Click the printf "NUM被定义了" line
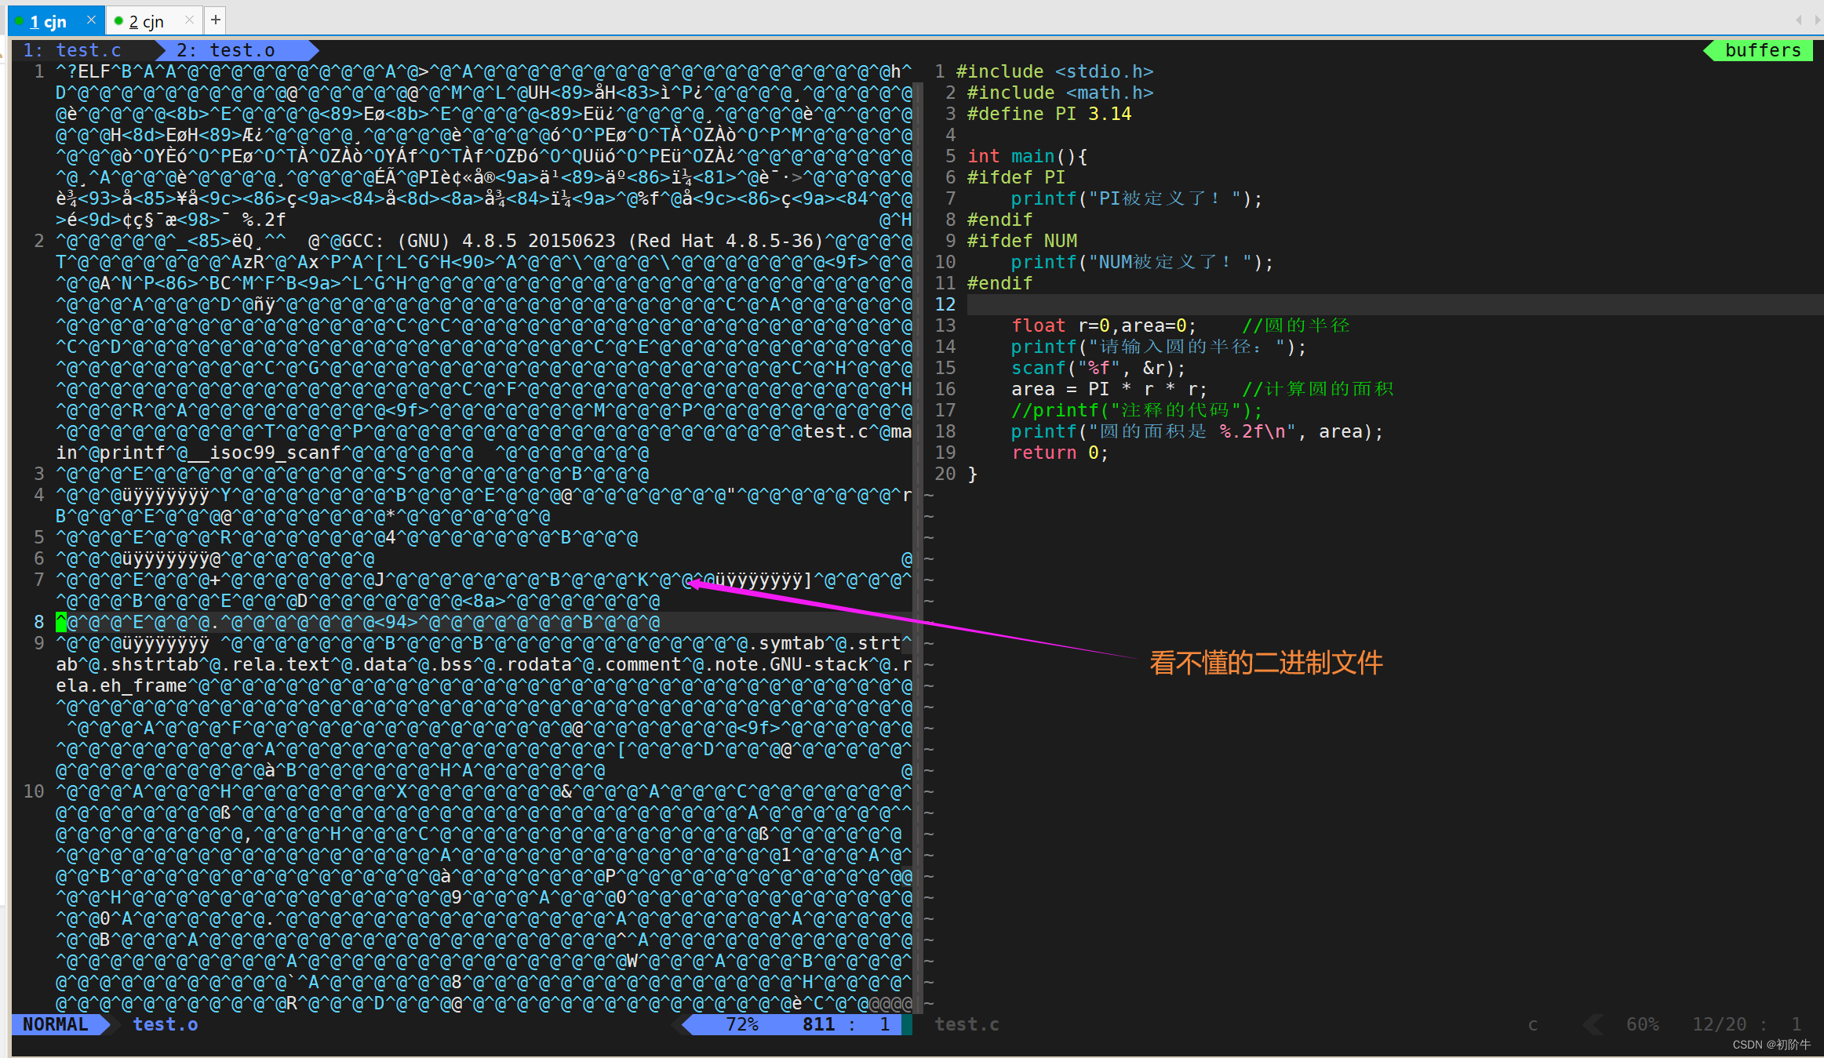Image resolution: width=1824 pixels, height=1058 pixels. pyautogui.click(x=1141, y=262)
